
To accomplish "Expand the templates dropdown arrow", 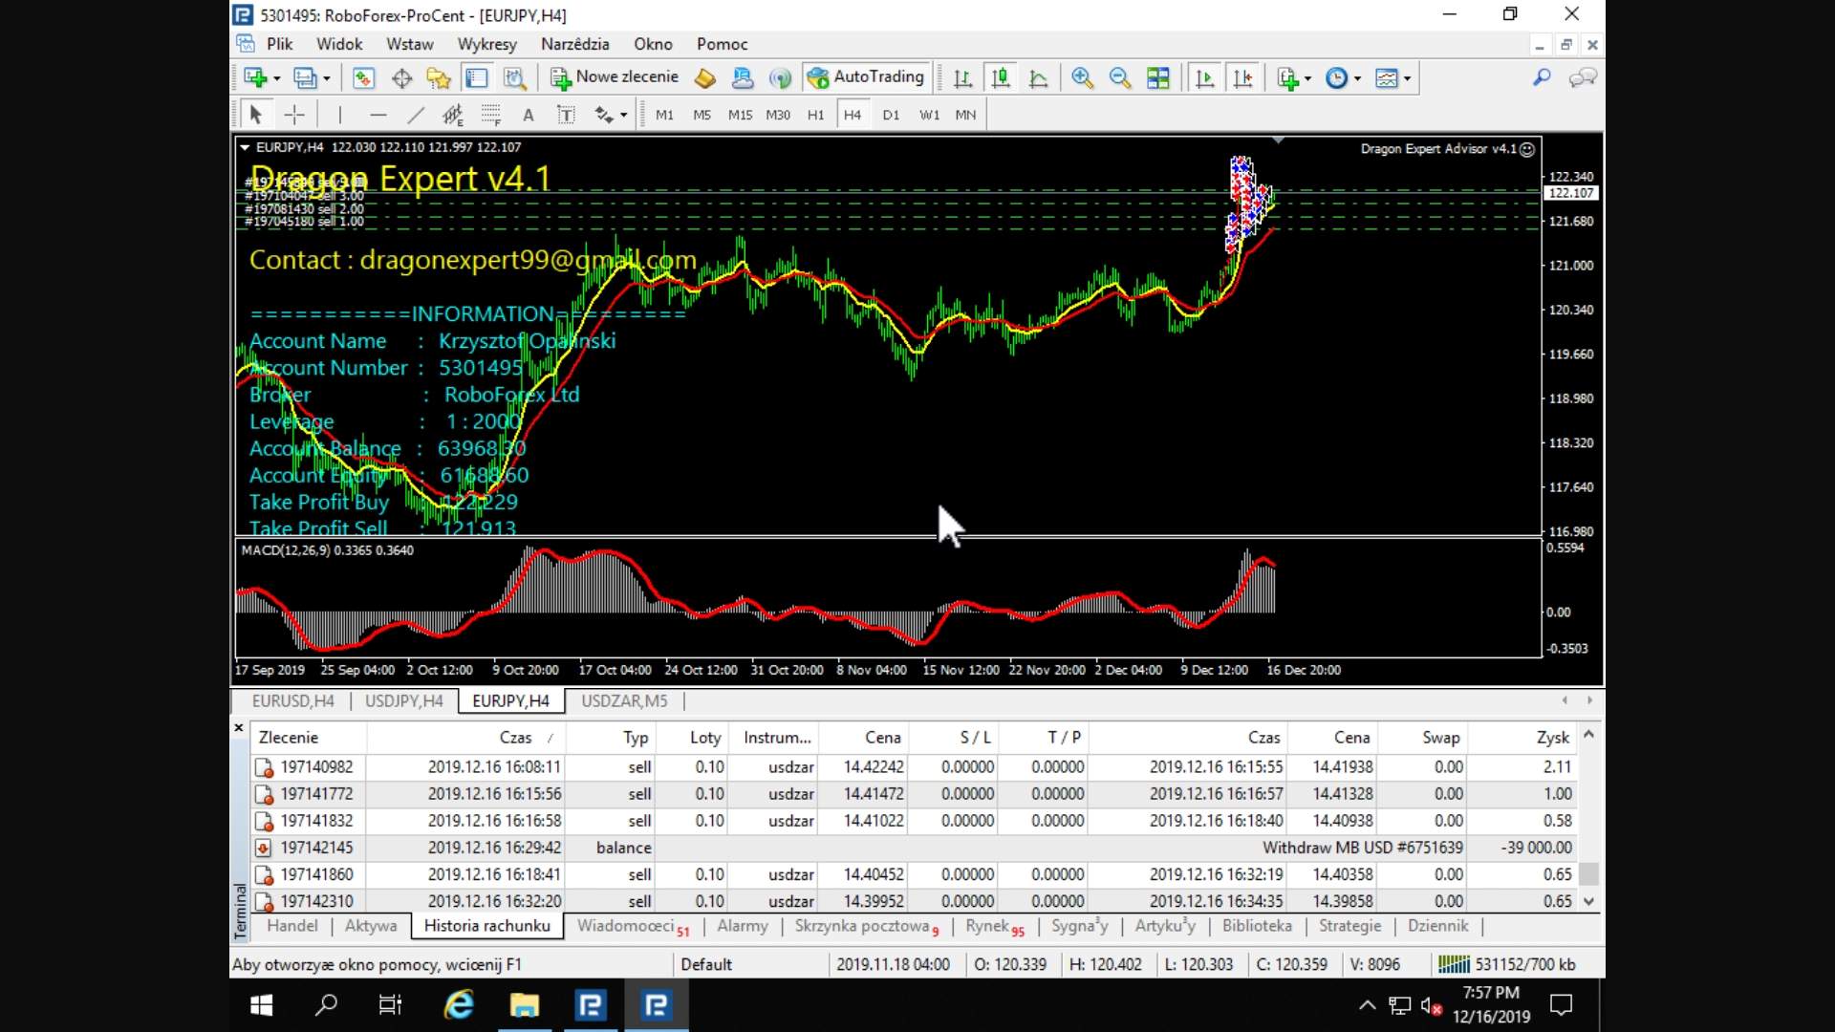I will point(1407,78).
